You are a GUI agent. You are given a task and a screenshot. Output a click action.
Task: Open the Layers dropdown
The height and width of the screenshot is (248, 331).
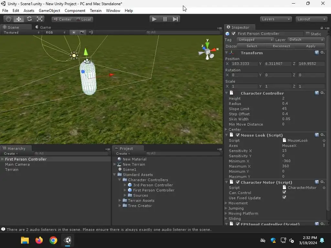pos(276,19)
